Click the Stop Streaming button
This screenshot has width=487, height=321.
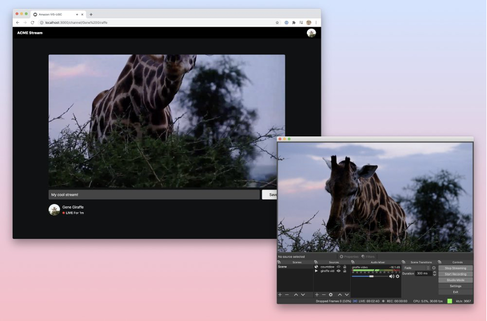tap(455, 268)
